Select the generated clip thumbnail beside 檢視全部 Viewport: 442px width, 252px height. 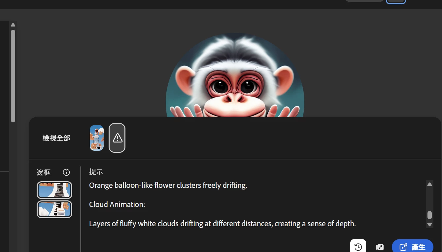(97, 138)
